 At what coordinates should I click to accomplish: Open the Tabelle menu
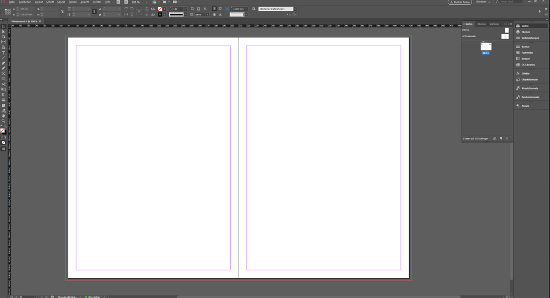(73, 2)
